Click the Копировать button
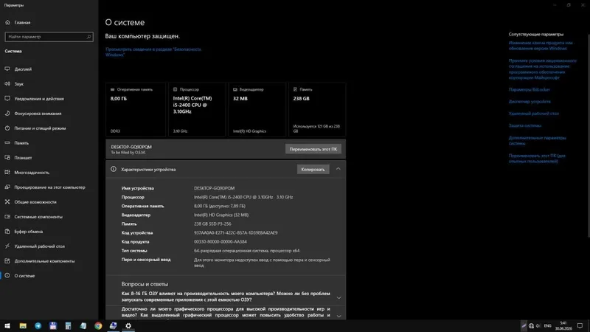Viewport: 590px width, 332px height. [x=313, y=170]
